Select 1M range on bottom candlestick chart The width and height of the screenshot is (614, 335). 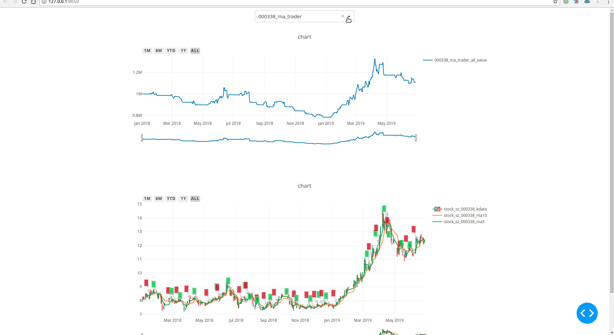click(x=147, y=199)
